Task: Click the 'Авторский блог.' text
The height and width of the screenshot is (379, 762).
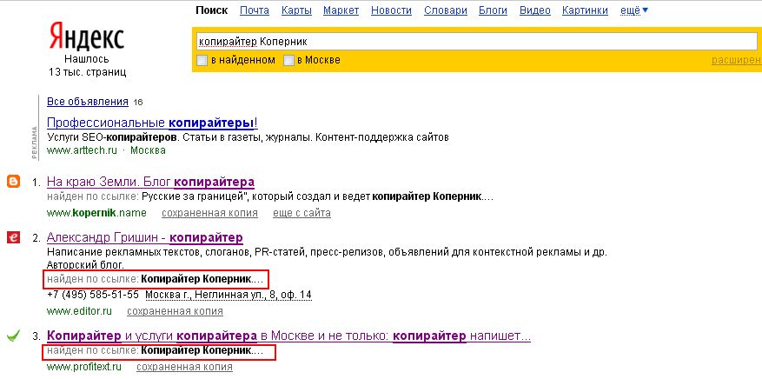Action: (x=85, y=265)
